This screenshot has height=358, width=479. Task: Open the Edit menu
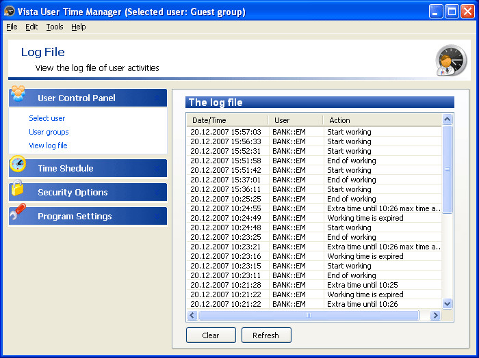pyautogui.click(x=31, y=27)
